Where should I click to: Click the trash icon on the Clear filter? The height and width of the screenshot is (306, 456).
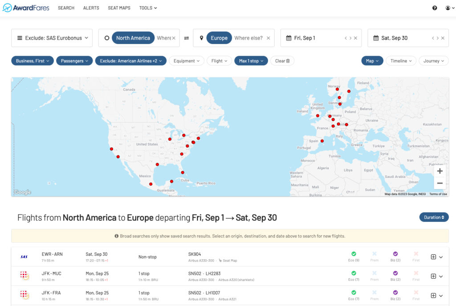tap(288, 61)
